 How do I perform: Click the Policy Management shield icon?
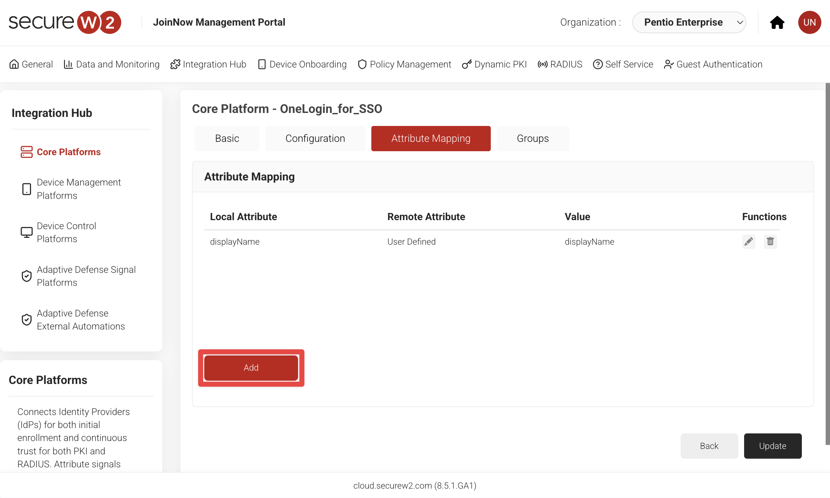point(362,64)
